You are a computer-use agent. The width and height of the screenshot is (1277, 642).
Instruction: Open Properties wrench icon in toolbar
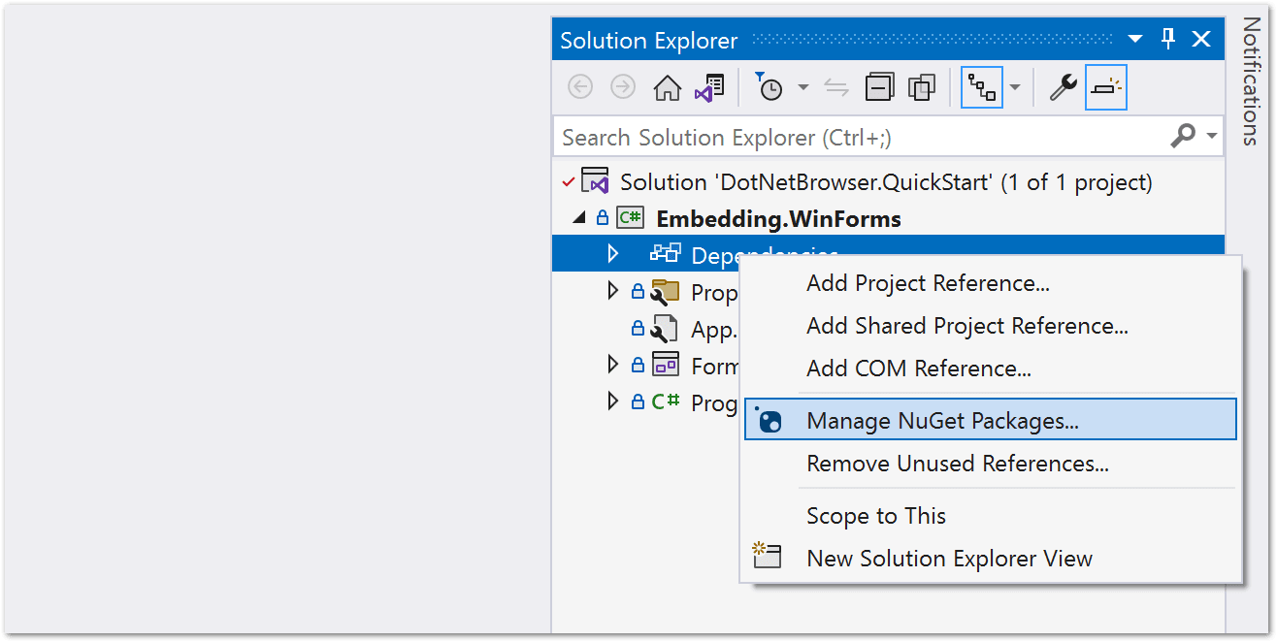[1064, 87]
